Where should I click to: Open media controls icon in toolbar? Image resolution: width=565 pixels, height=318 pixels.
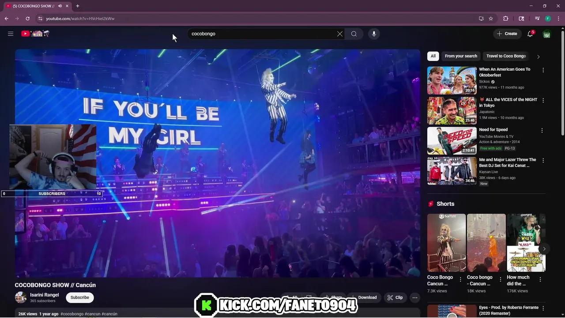point(537,19)
